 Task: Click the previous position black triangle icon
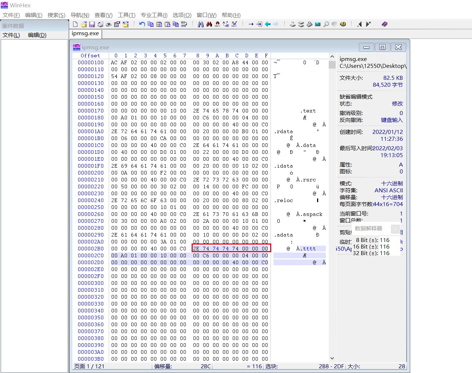coord(360,24)
